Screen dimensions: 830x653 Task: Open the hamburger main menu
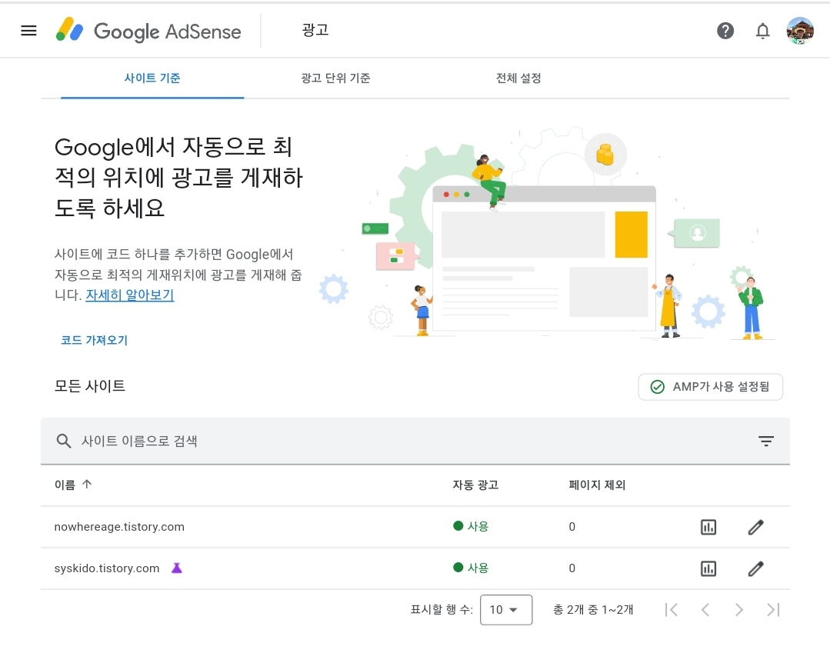coord(28,31)
